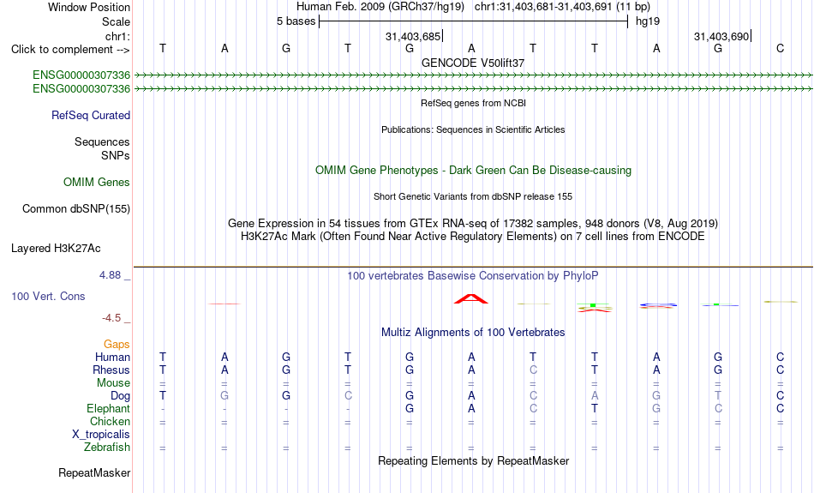Select the Elephant alignment row label
The width and height of the screenshot is (814, 493).
pyautogui.click(x=108, y=408)
